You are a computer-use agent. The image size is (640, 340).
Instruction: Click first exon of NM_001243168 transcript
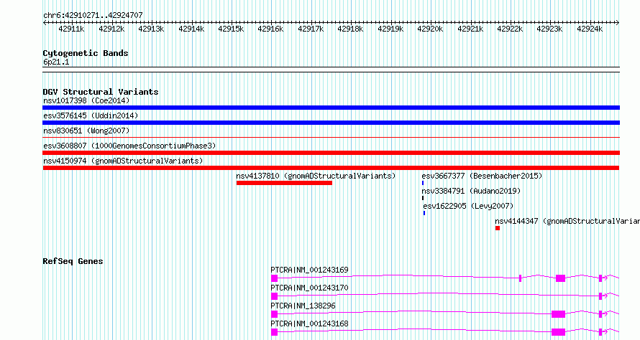point(274,332)
